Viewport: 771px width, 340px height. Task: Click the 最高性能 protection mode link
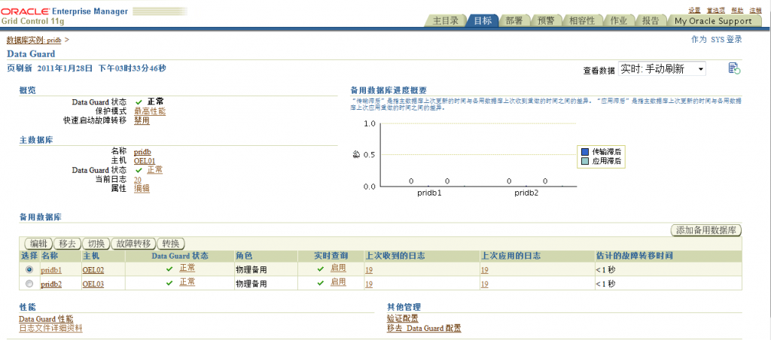pos(150,111)
